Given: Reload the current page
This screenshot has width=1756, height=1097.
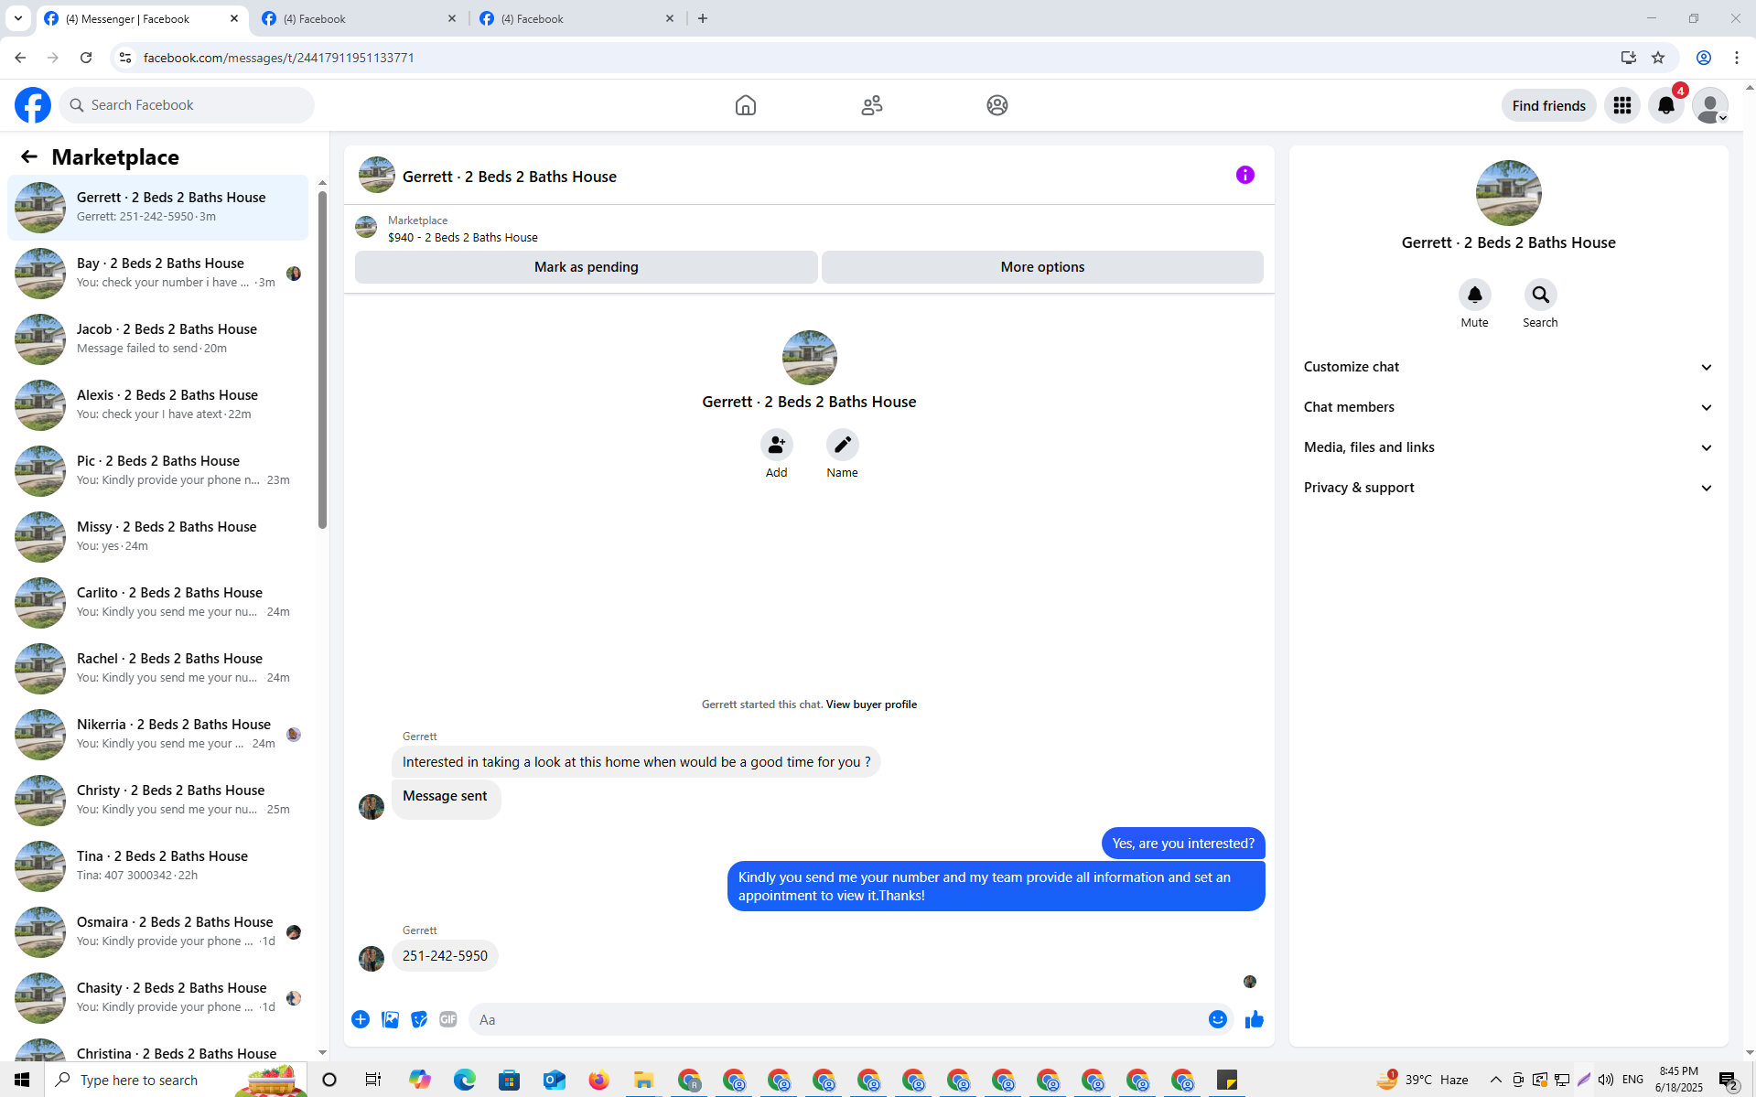Looking at the screenshot, I should [x=86, y=58].
